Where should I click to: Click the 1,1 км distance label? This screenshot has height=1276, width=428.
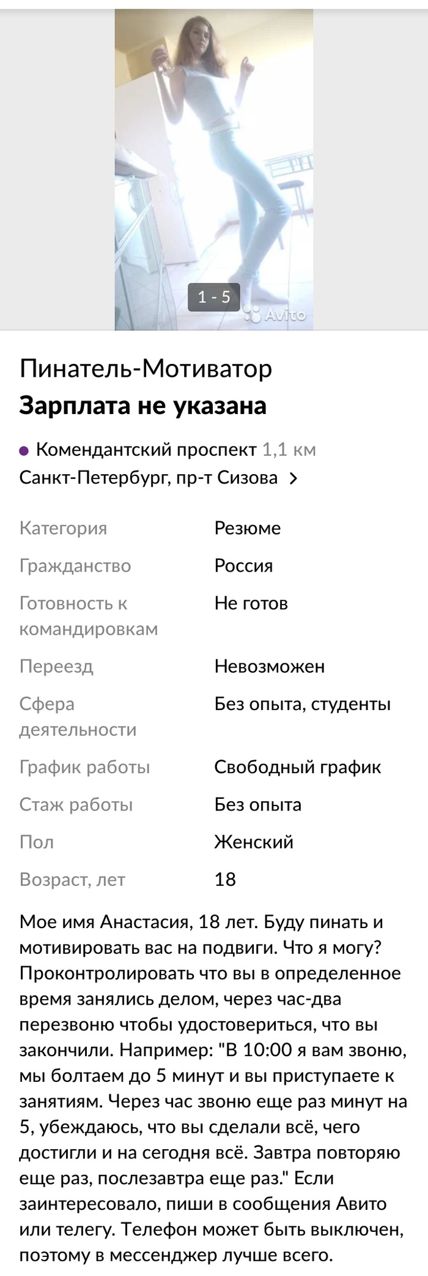click(289, 450)
